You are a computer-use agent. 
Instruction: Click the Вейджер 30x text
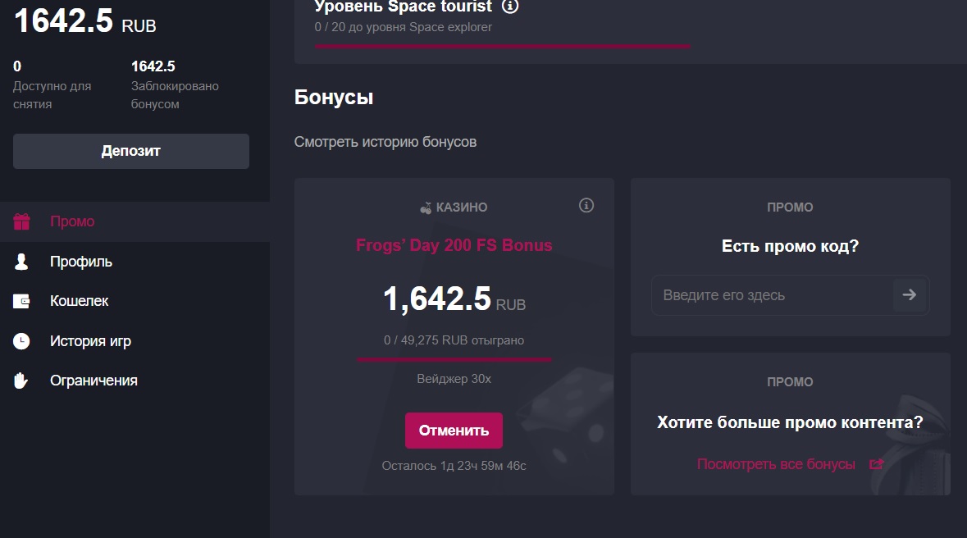coord(454,379)
